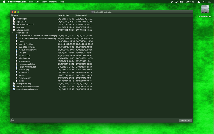Click the ca.crt document icon
The width and height of the screenshot is (214, 134).
[16, 41]
